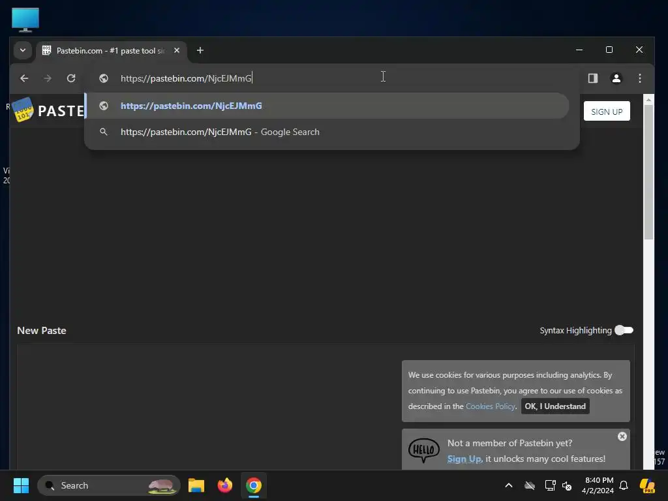
Task: Open File Explorer from taskbar
Action: click(x=196, y=485)
